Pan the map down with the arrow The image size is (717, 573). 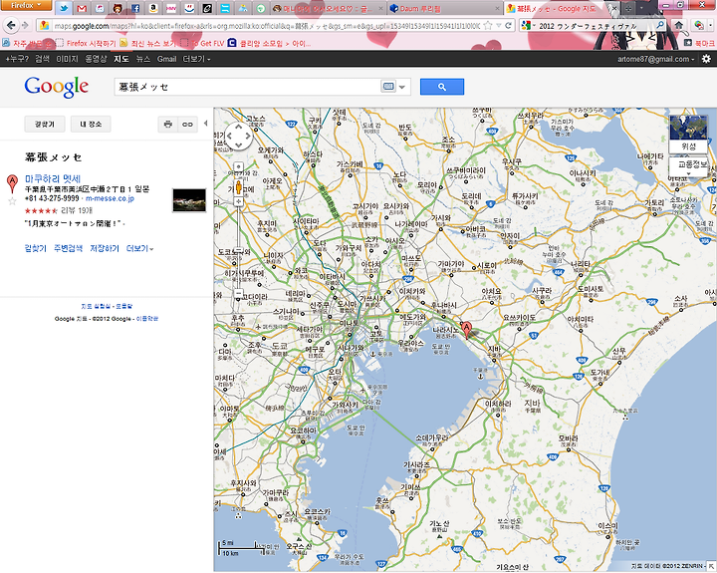pos(238,145)
